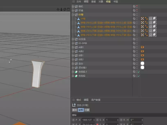Select the eye display tag on B梁1
167x125 pixels.
142,55
